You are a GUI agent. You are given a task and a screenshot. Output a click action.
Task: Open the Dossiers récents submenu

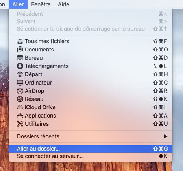[x=91, y=136]
